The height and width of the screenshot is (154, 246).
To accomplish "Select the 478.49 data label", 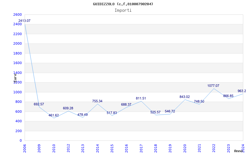I will tap(82, 115).
